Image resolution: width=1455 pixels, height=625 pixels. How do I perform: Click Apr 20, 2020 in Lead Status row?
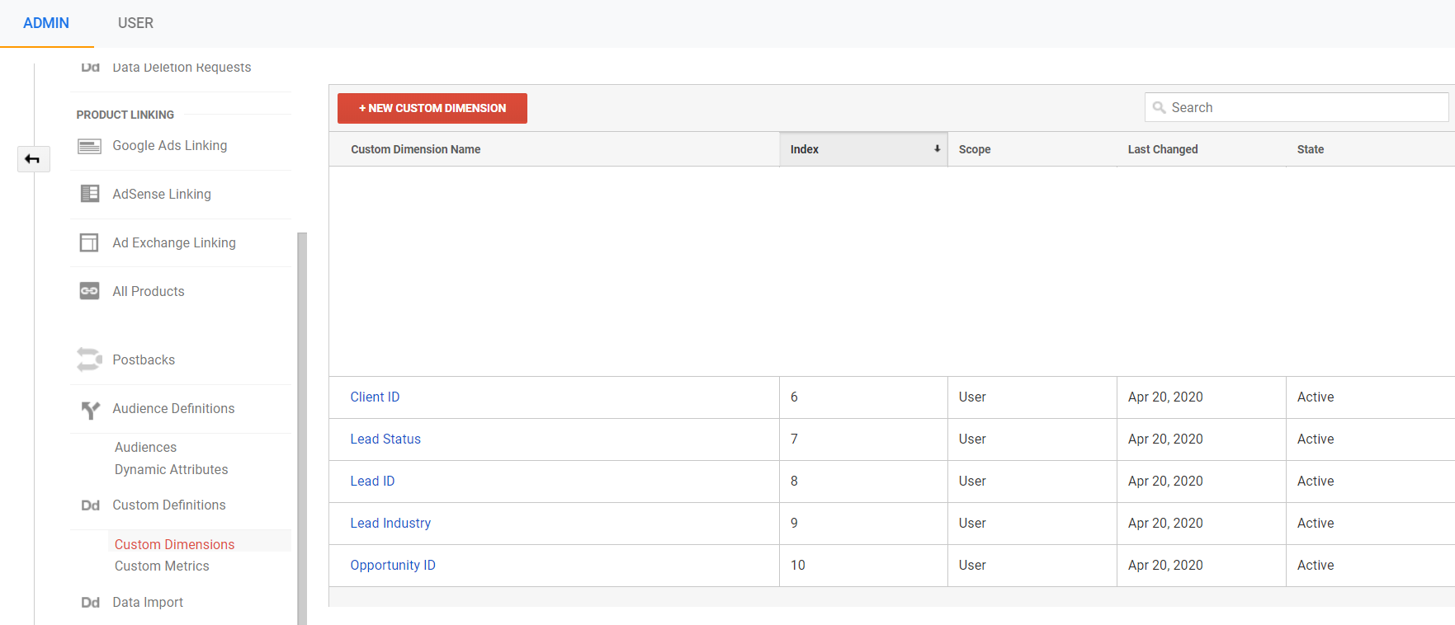pos(1165,439)
